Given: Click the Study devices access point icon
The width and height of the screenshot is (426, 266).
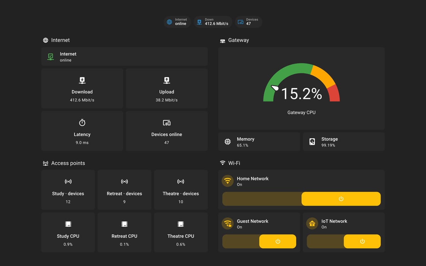Looking at the screenshot, I should (68, 182).
